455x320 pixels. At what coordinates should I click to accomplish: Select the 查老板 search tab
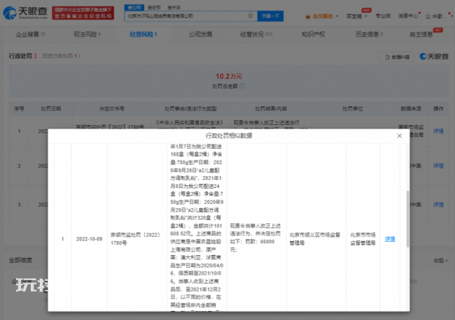click(x=154, y=7)
